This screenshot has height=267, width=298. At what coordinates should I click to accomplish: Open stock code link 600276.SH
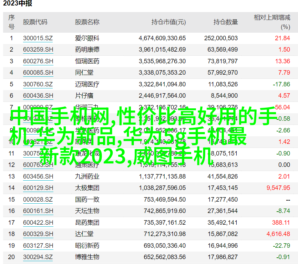[x=38, y=61]
